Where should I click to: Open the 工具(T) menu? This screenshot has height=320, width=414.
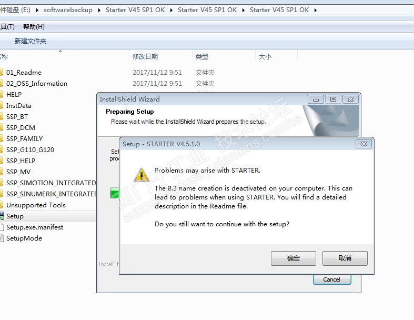tap(7, 27)
